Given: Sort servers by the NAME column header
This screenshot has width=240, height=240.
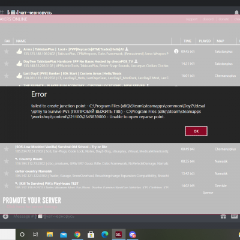Looking at the screenshot, I should 21,41.
